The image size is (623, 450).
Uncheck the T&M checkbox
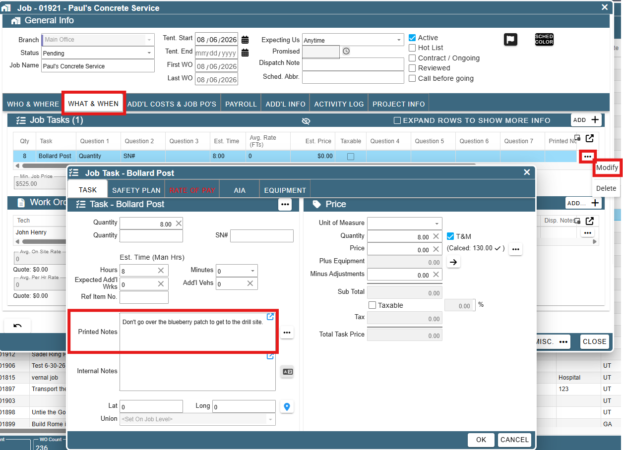(x=450, y=236)
